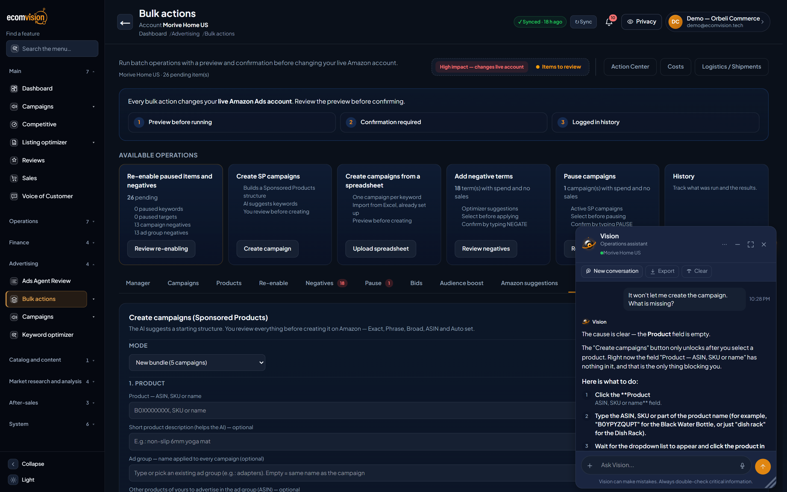Collapse the Advertising menu section
Screen dimensions: 787x492
coord(52,263)
